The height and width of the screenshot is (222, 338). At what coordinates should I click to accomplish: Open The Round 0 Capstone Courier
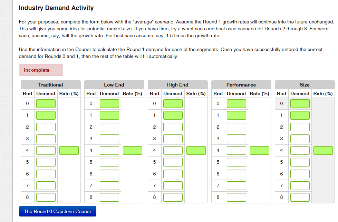point(57,211)
